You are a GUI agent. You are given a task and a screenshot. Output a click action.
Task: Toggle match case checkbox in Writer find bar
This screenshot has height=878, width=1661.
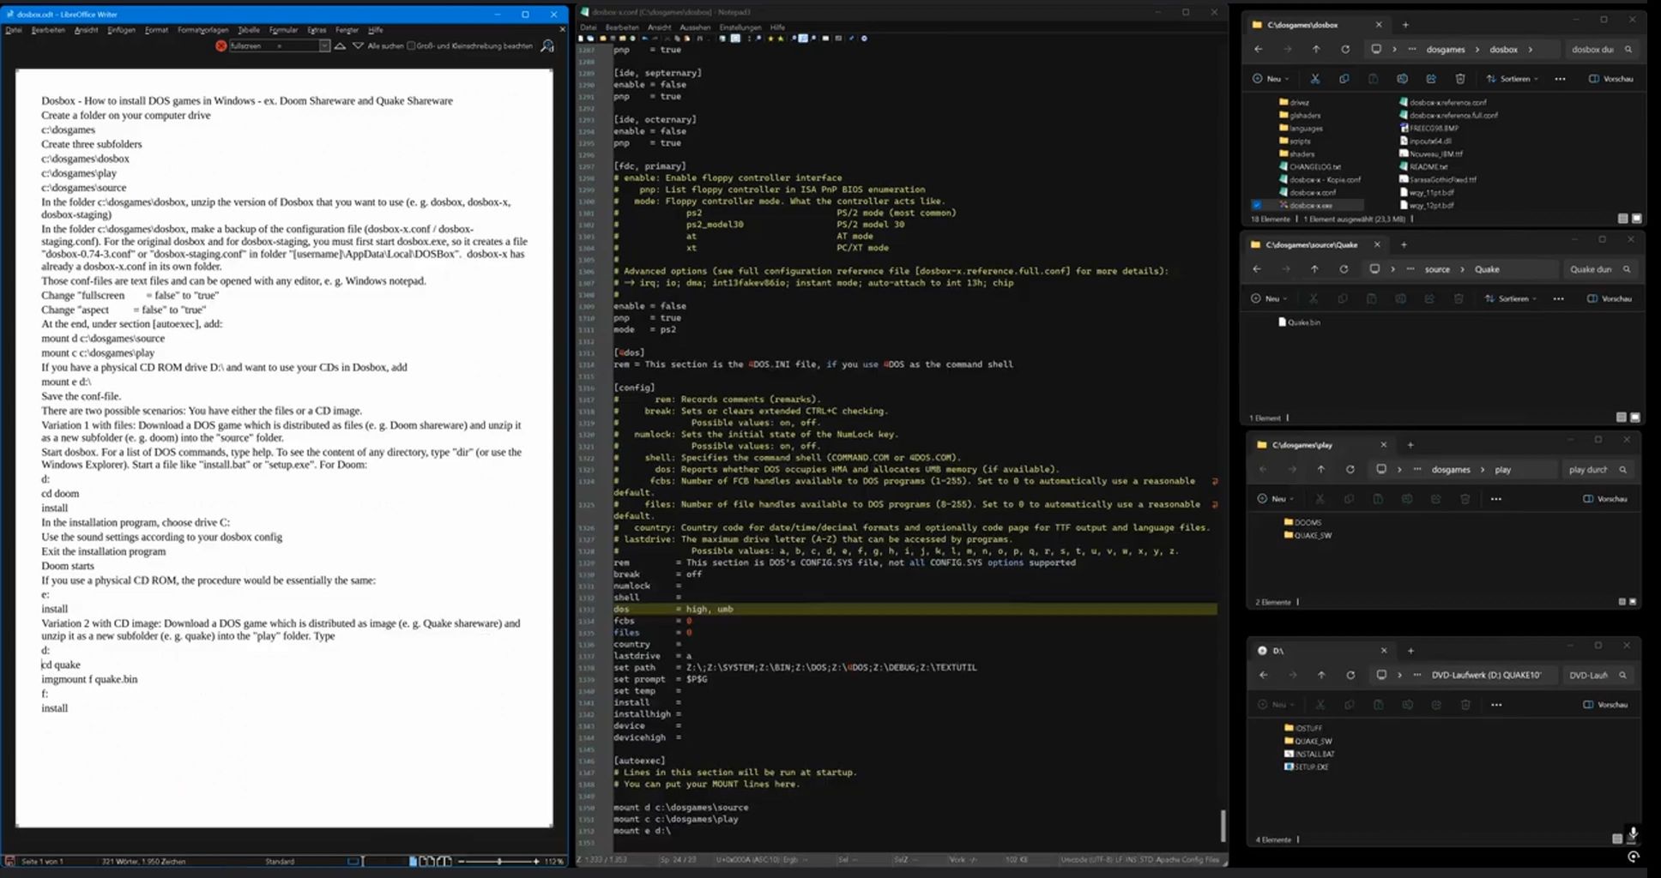(x=411, y=45)
